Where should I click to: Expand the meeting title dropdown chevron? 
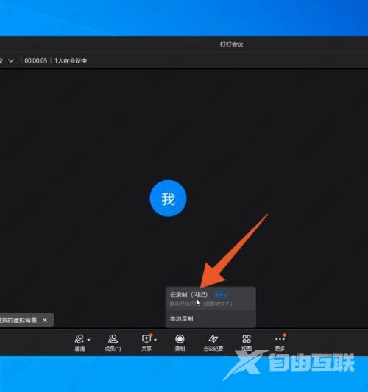coord(11,61)
